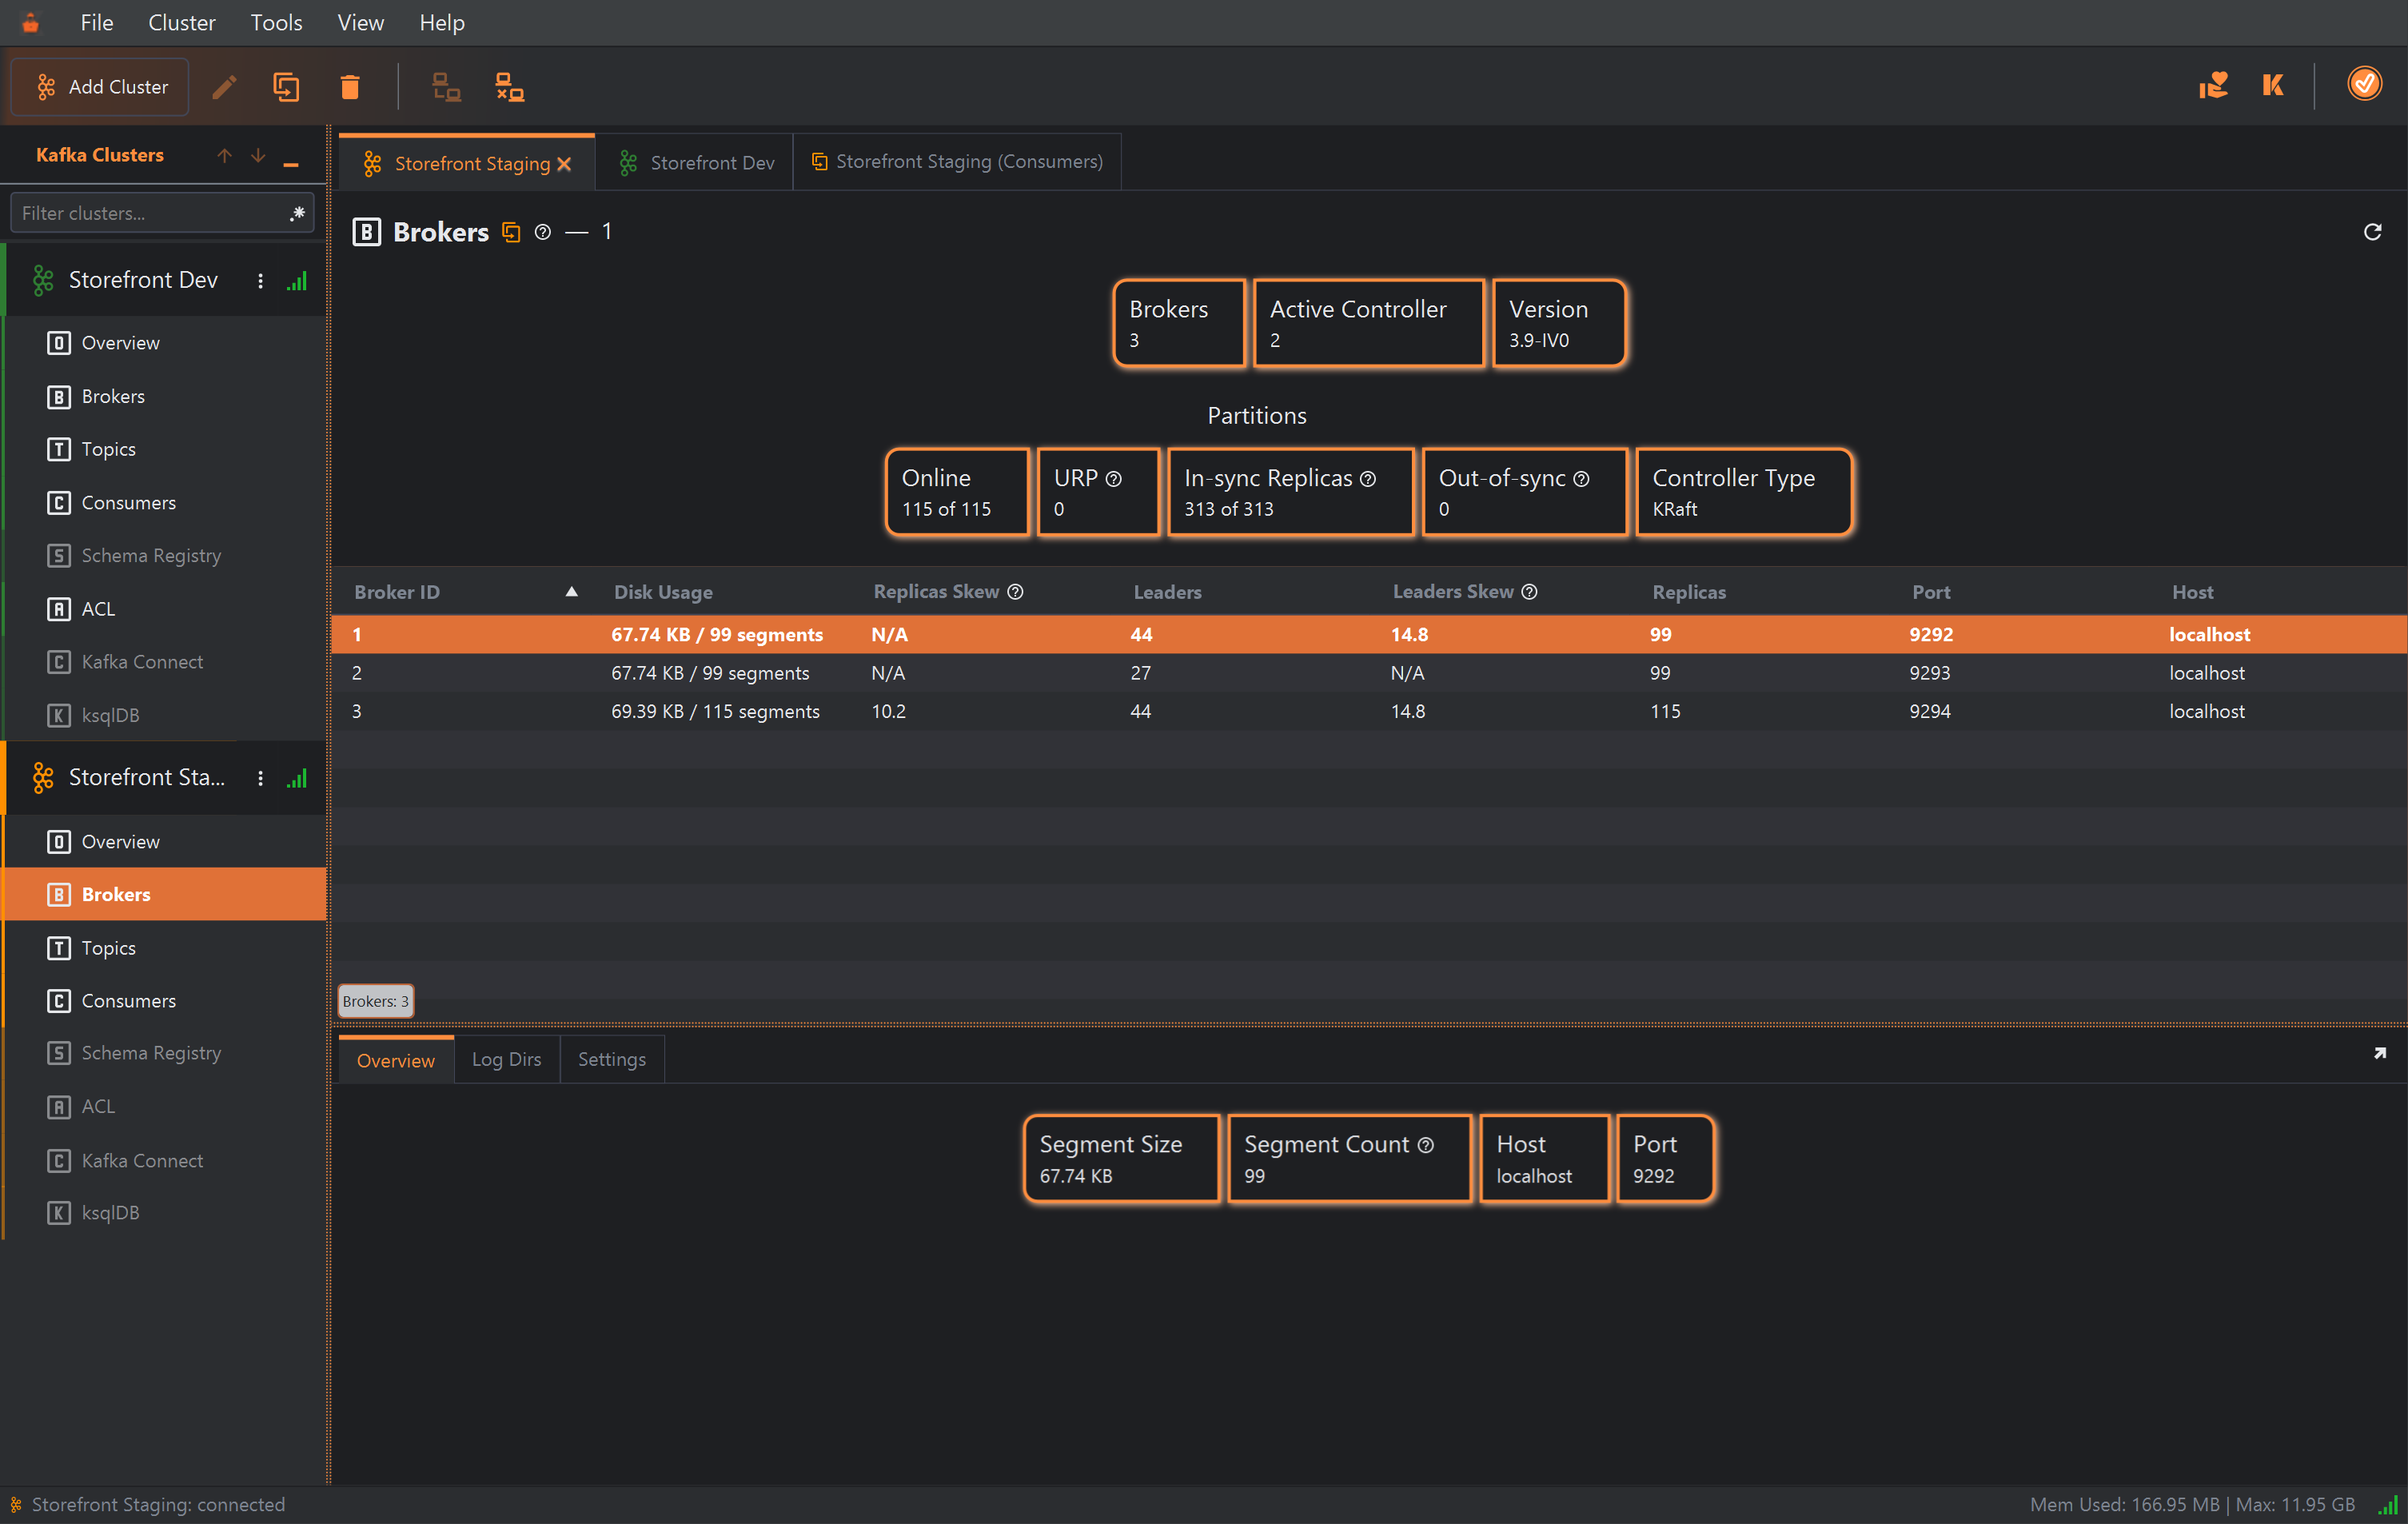Click URP help question icon

[1113, 479]
